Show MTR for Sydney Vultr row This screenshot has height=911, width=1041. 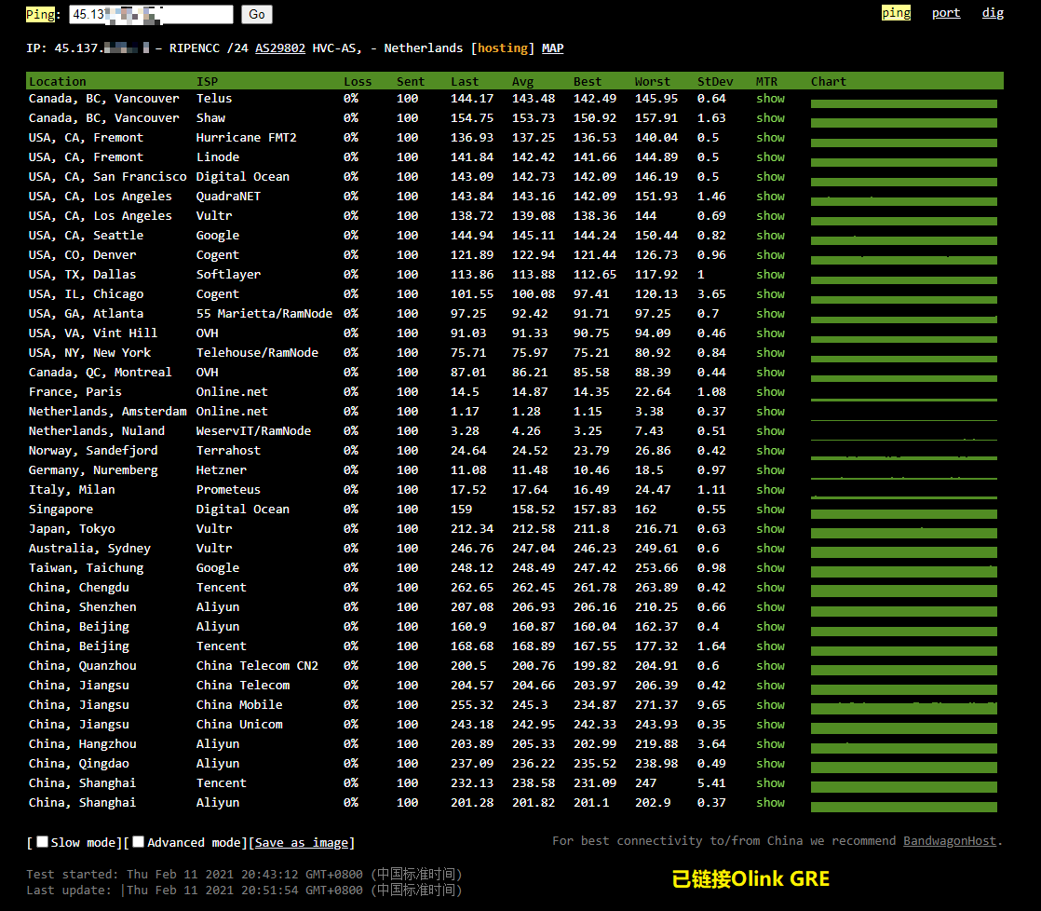[x=770, y=549]
